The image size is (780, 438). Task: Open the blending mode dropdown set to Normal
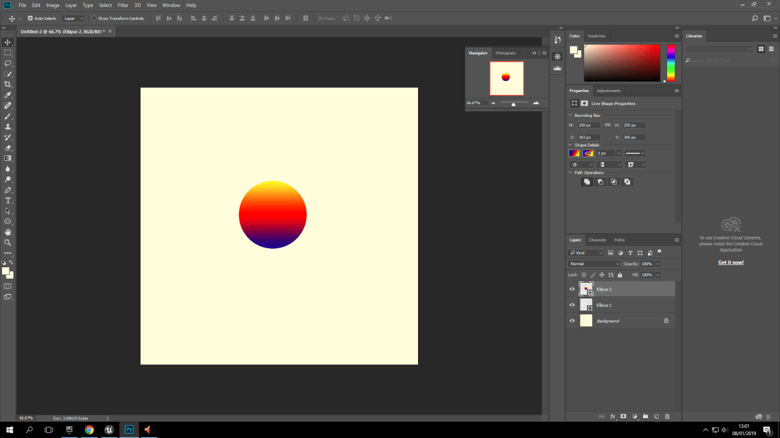593,263
